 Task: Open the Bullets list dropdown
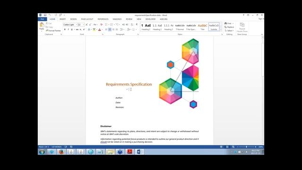point(109,25)
